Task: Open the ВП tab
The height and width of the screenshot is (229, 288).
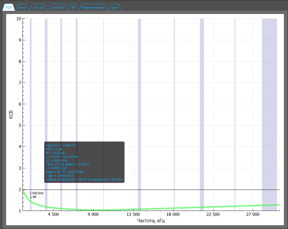Action: [x=73, y=8]
